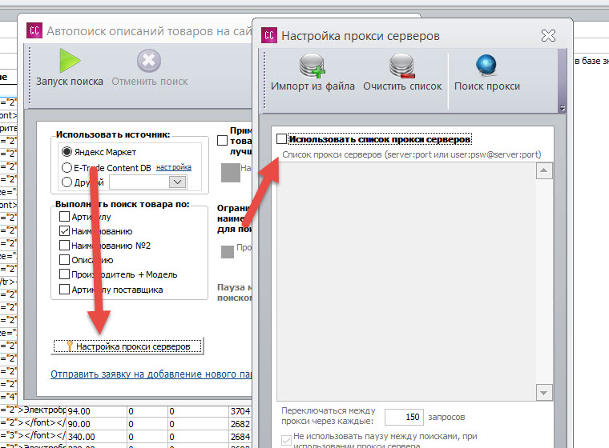Close the Настройка прокси серверов dialog
The image size is (609, 448).
(x=548, y=36)
